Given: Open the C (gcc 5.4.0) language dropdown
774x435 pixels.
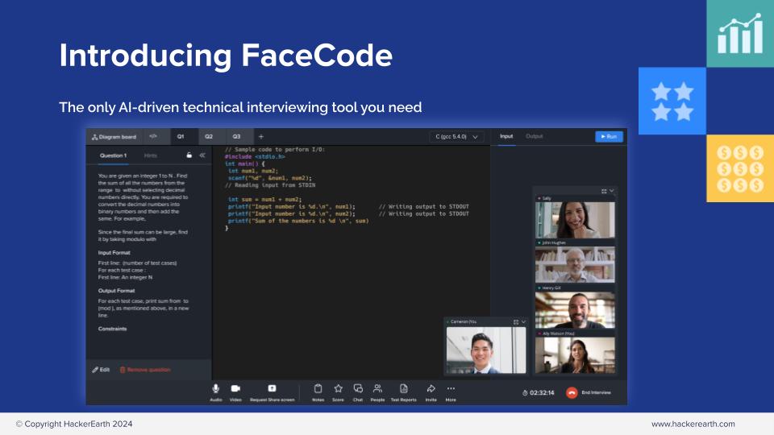Looking at the screenshot, I should (x=457, y=137).
